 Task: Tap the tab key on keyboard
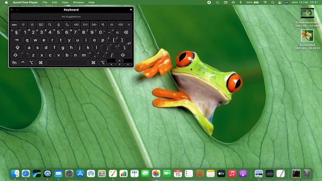tap(17, 40)
